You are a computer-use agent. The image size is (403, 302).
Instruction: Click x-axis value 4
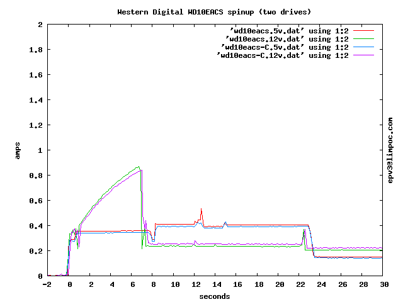(x=112, y=284)
